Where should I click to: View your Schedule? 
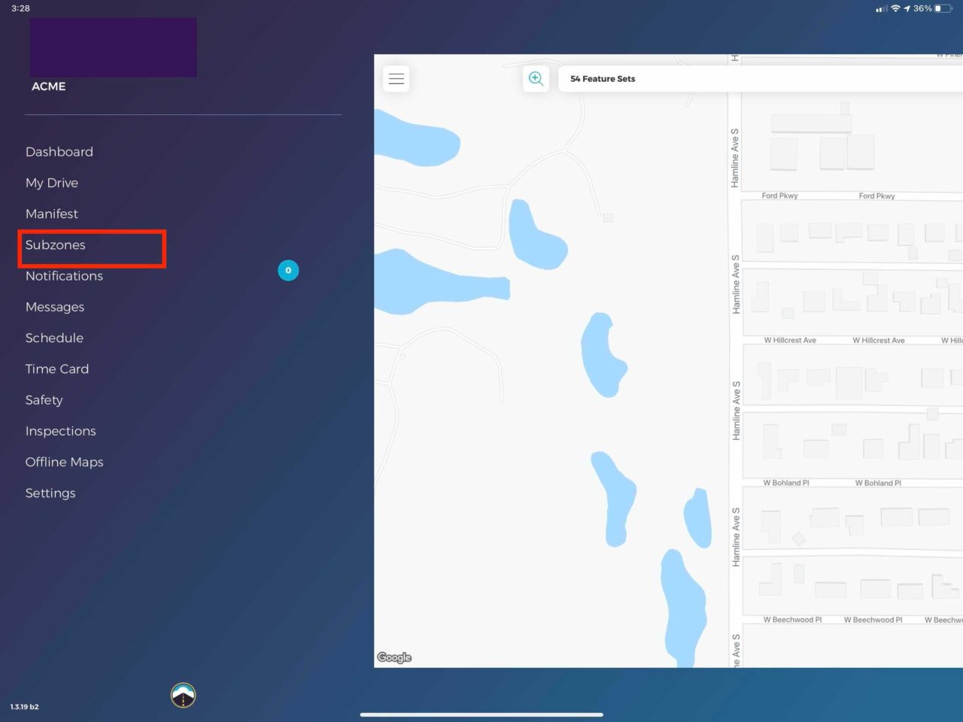tap(54, 338)
